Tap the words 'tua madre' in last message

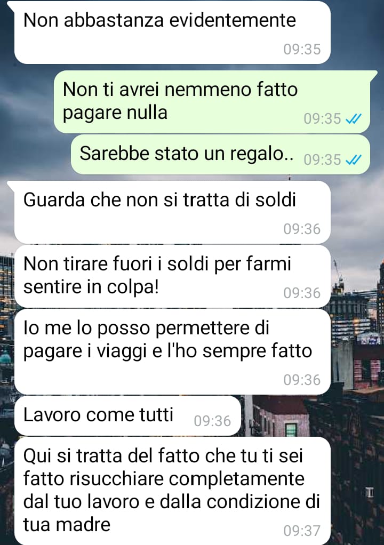67,525
